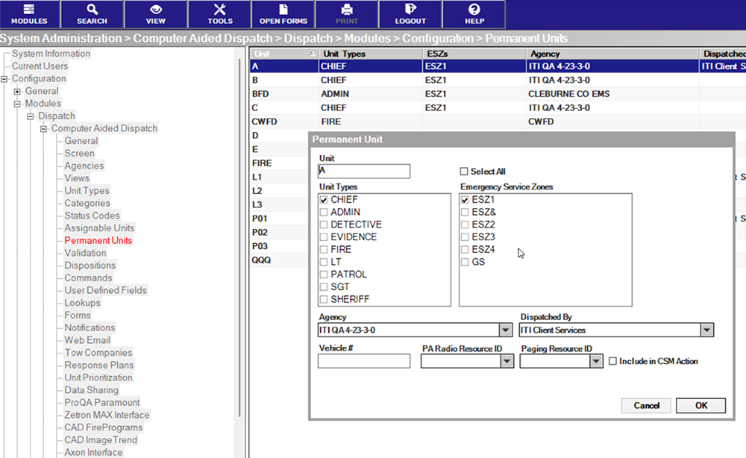Cancel the Permanent Unit dialog
Image resolution: width=746 pixels, height=458 pixels.
click(x=645, y=405)
